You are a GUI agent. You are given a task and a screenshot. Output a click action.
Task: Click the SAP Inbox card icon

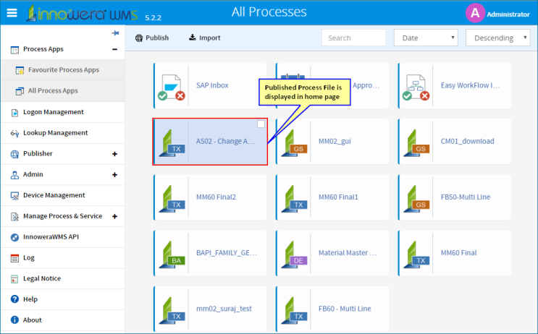pyautogui.click(x=172, y=87)
